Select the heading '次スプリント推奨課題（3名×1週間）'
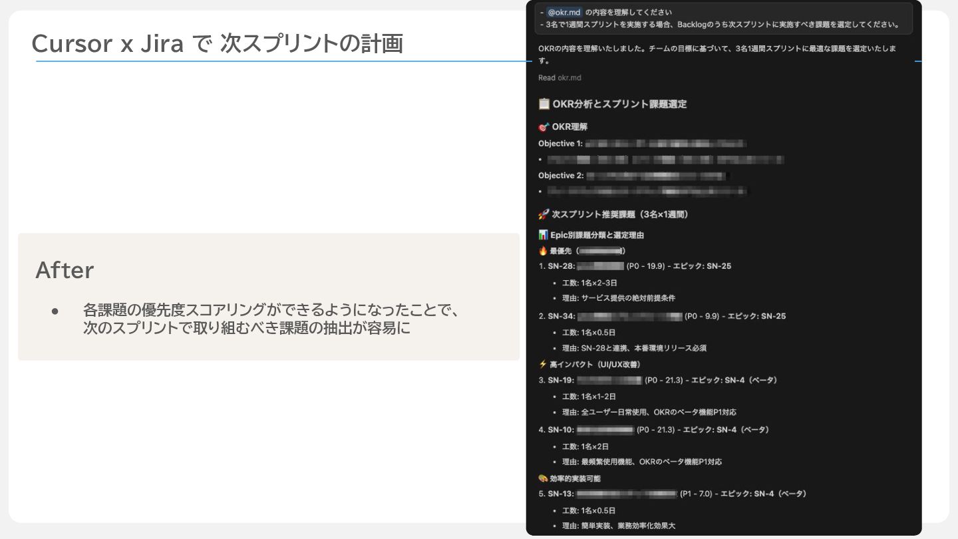Image resolution: width=958 pixels, height=539 pixels. pyautogui.click(x=620, y=214)
